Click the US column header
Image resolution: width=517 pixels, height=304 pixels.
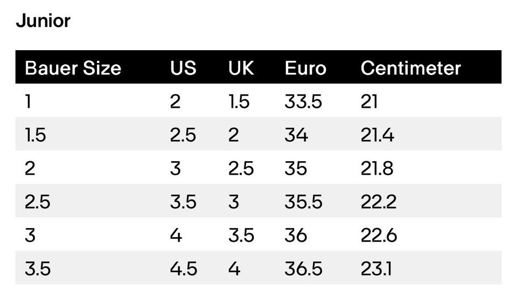coord(183,68)
